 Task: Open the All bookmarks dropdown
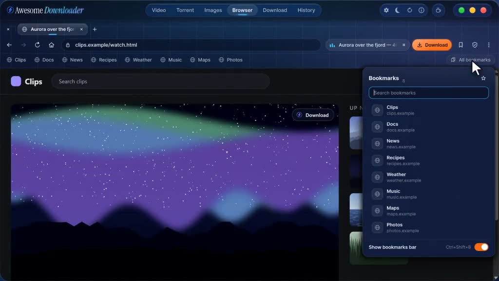pyautogui.click(x=471, y=60)
